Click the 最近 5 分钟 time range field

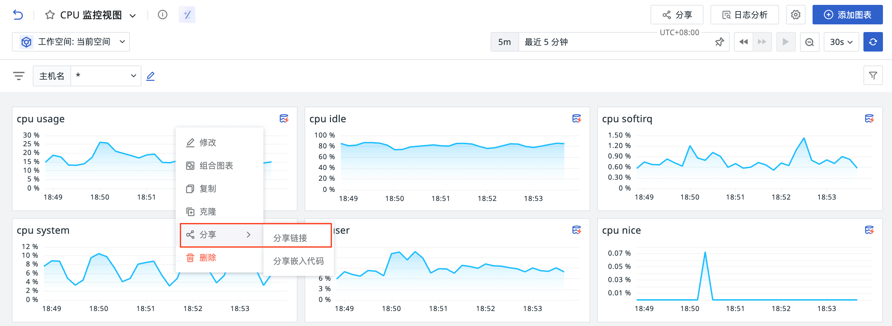[613, 42]
